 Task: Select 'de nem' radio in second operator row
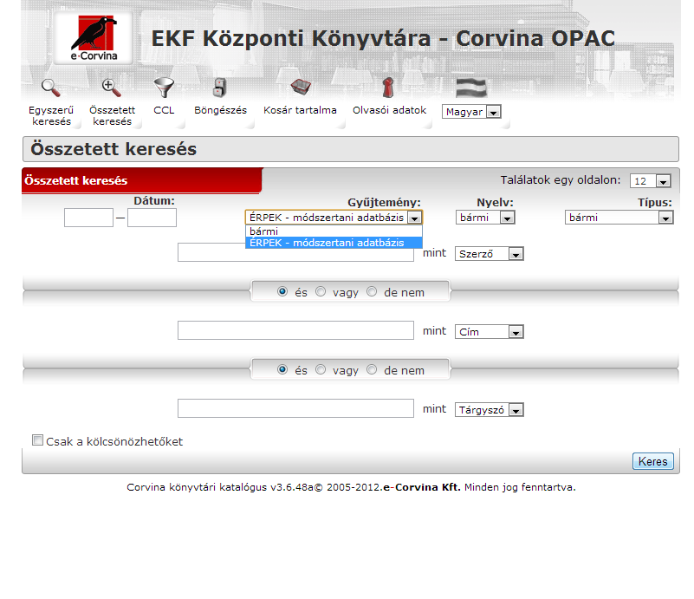(x=372, y=369)
